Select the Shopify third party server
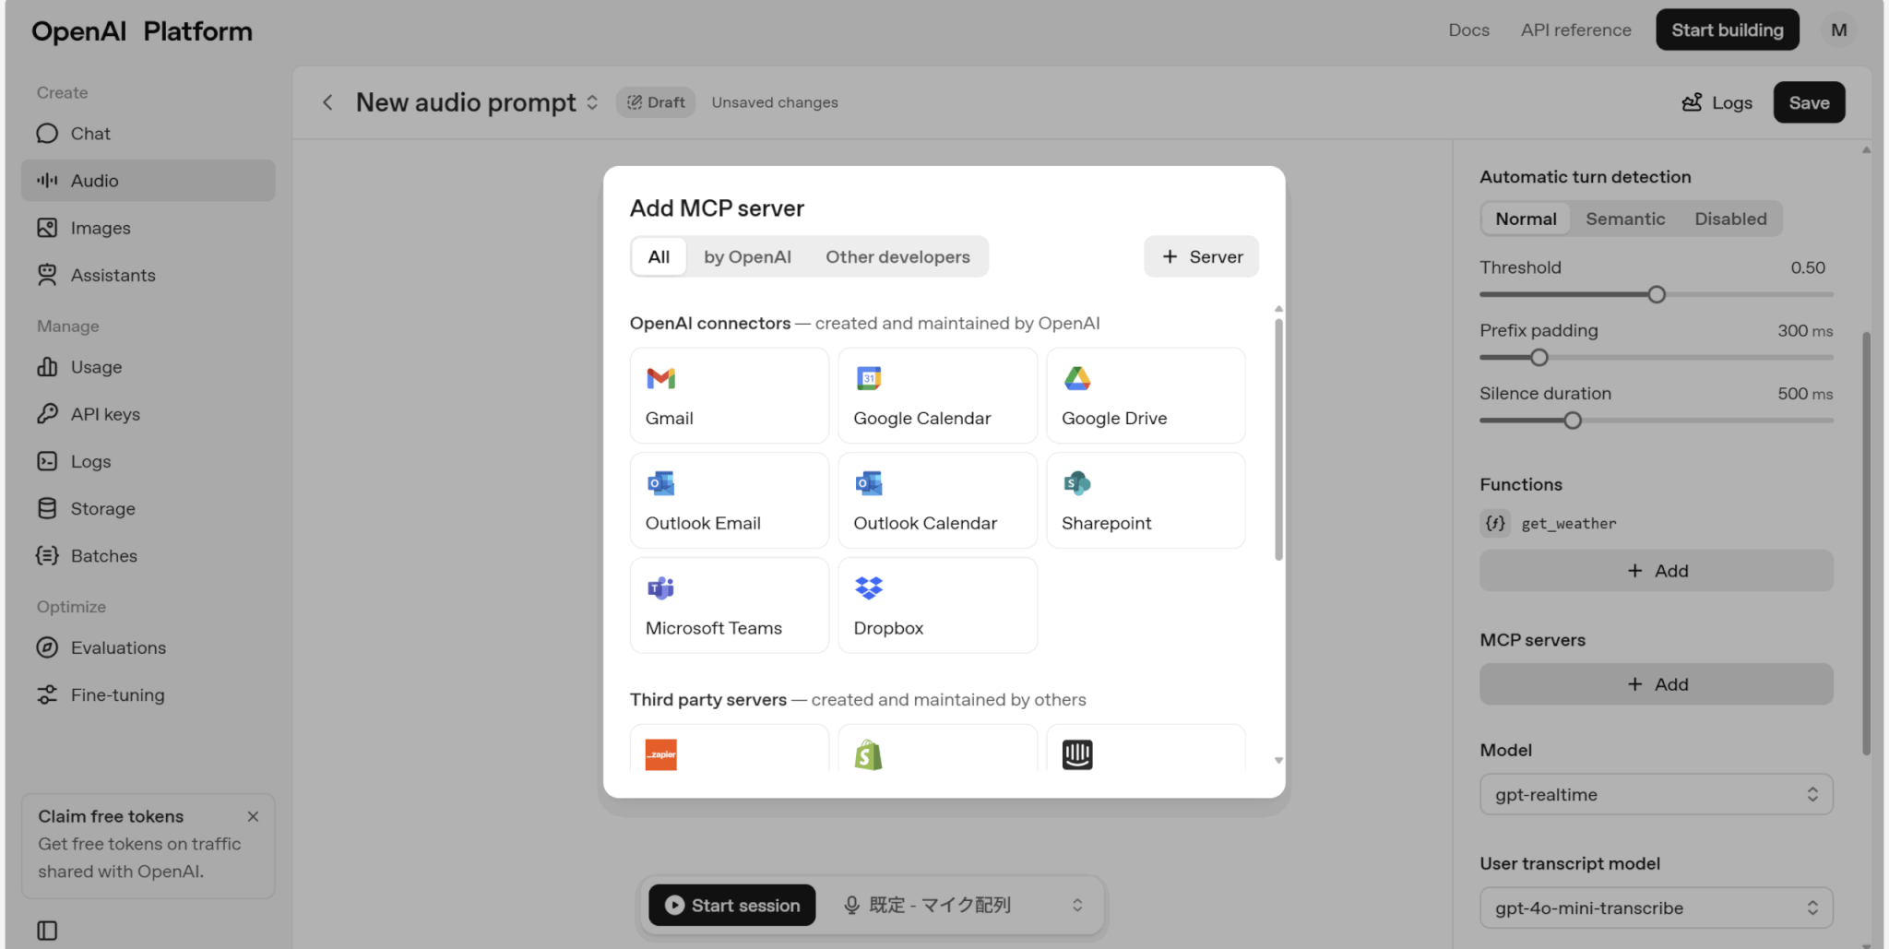Screen dimensions: 1889x949 868,754
